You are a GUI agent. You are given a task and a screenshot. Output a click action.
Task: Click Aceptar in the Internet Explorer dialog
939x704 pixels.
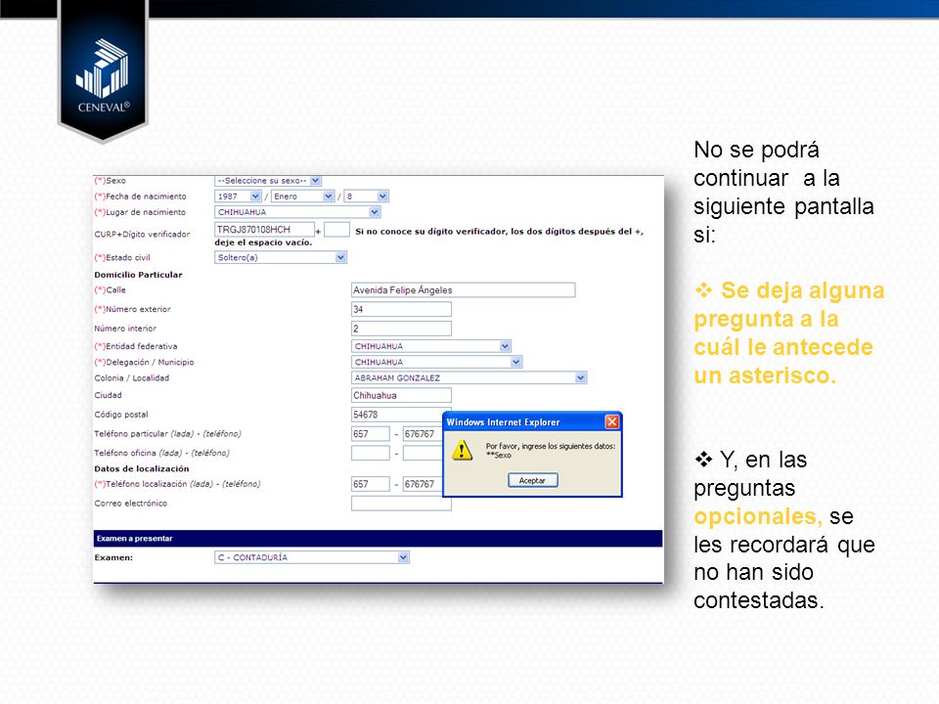[x=533, y=480]
